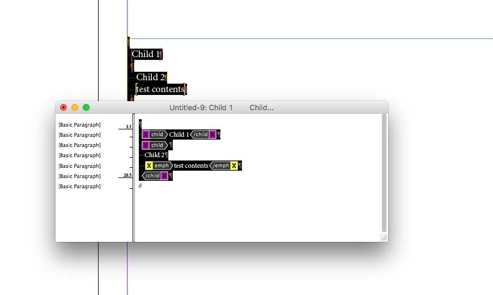Viewport: 493px width, 295px height.
Task: Place cursor in test contents in Story Editor
Action: point(191,166)
